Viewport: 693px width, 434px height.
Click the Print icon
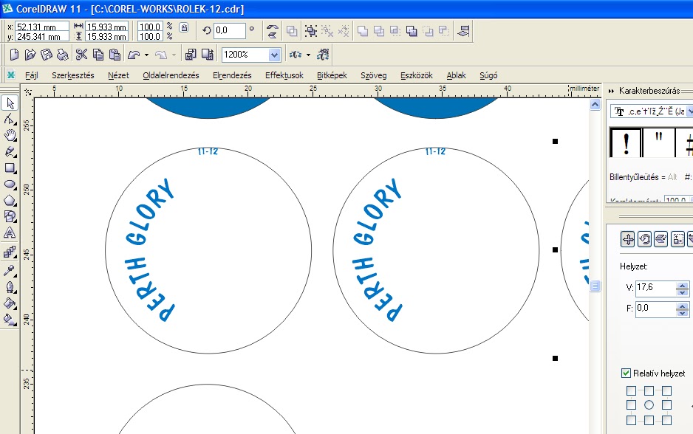pyautogui.click(x=63, y=55)
